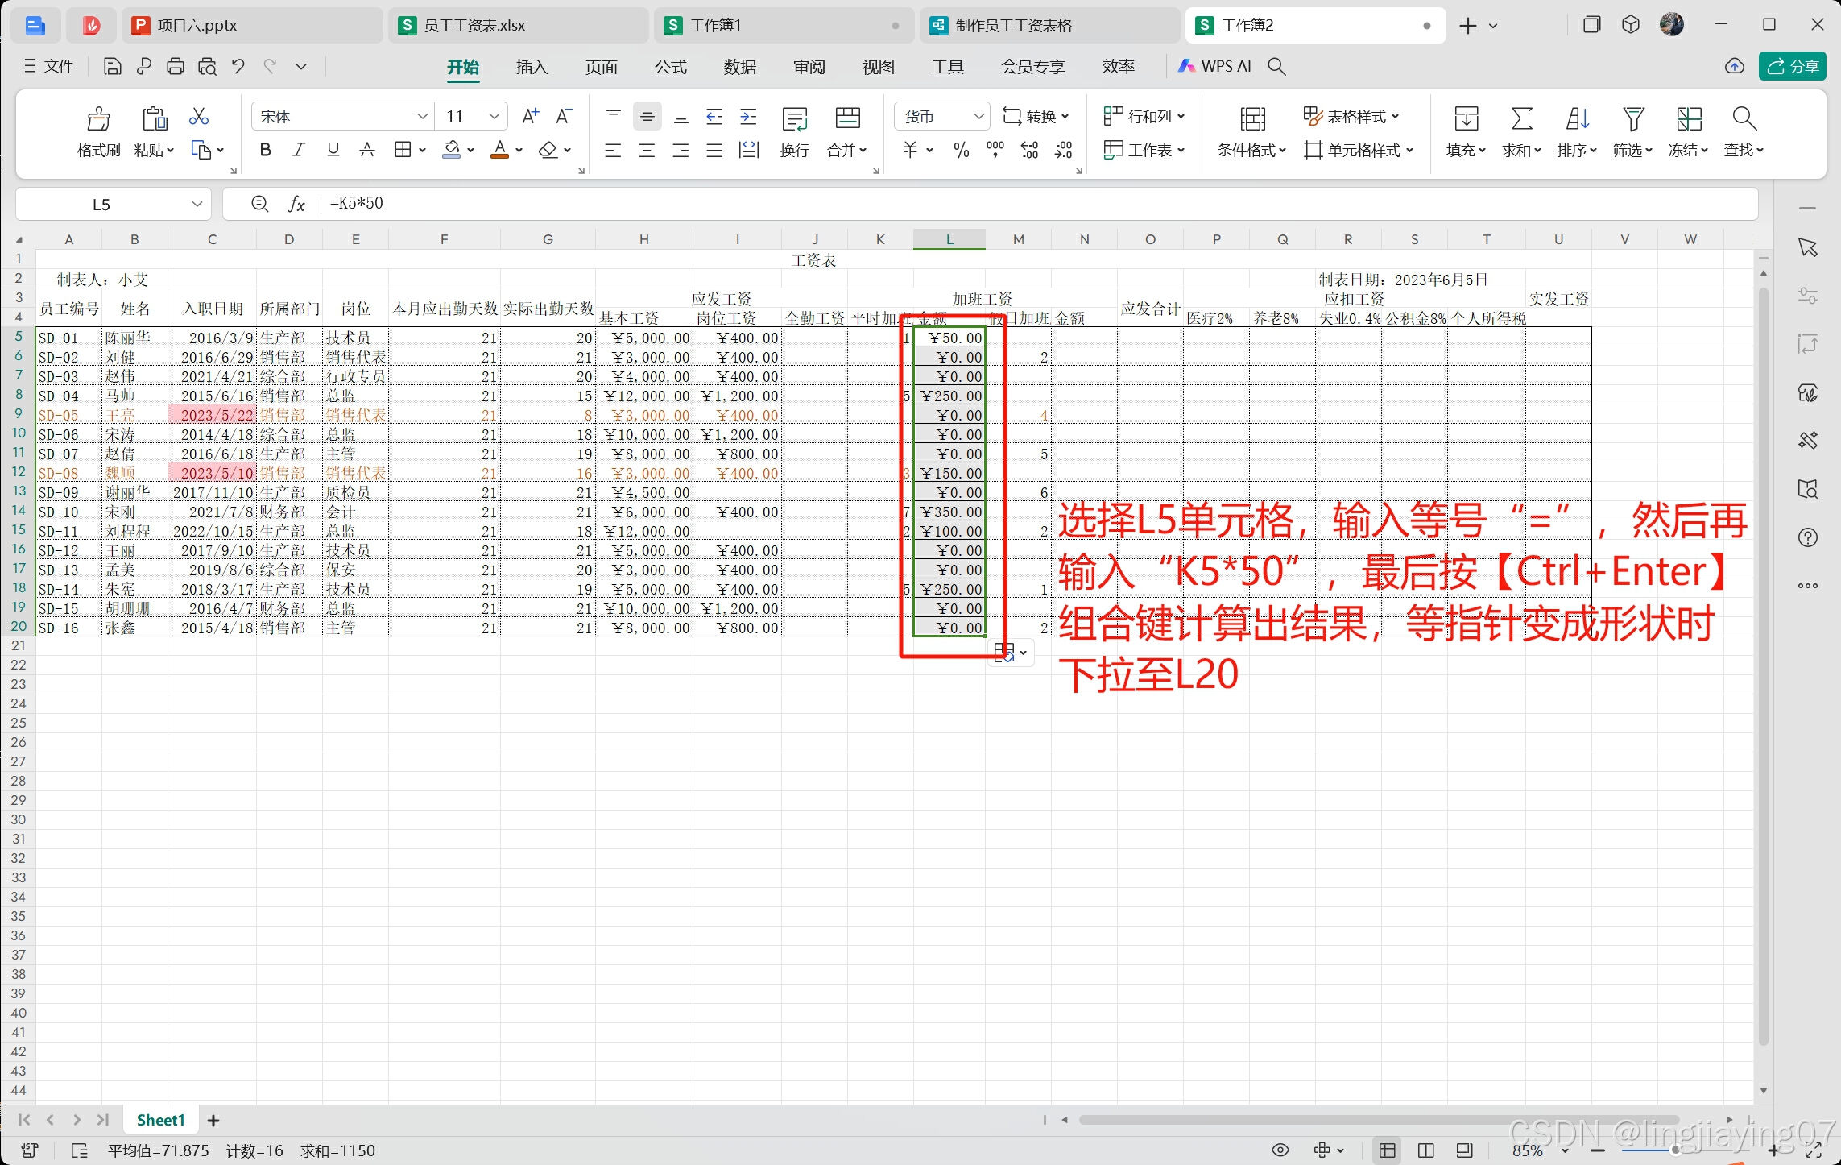This screenshot has width=1841, height=1165.
Task: Toggle Italic formatting
Action: click(x=299, y=150)
